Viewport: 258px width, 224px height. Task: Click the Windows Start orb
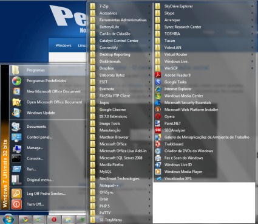tap(8, 219)
